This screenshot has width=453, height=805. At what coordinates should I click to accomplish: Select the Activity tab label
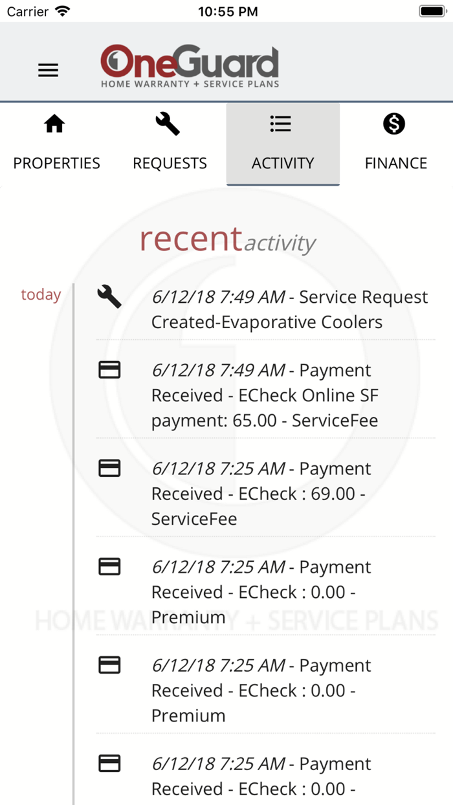283,163
